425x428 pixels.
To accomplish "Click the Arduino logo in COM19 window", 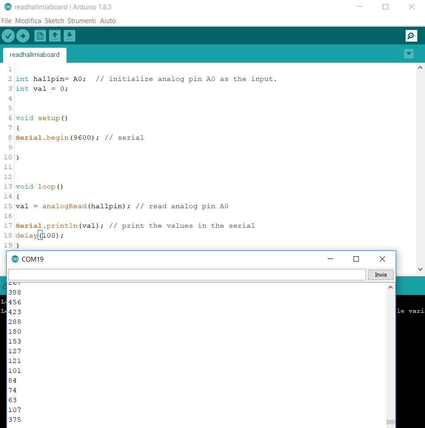I will 15,259.
